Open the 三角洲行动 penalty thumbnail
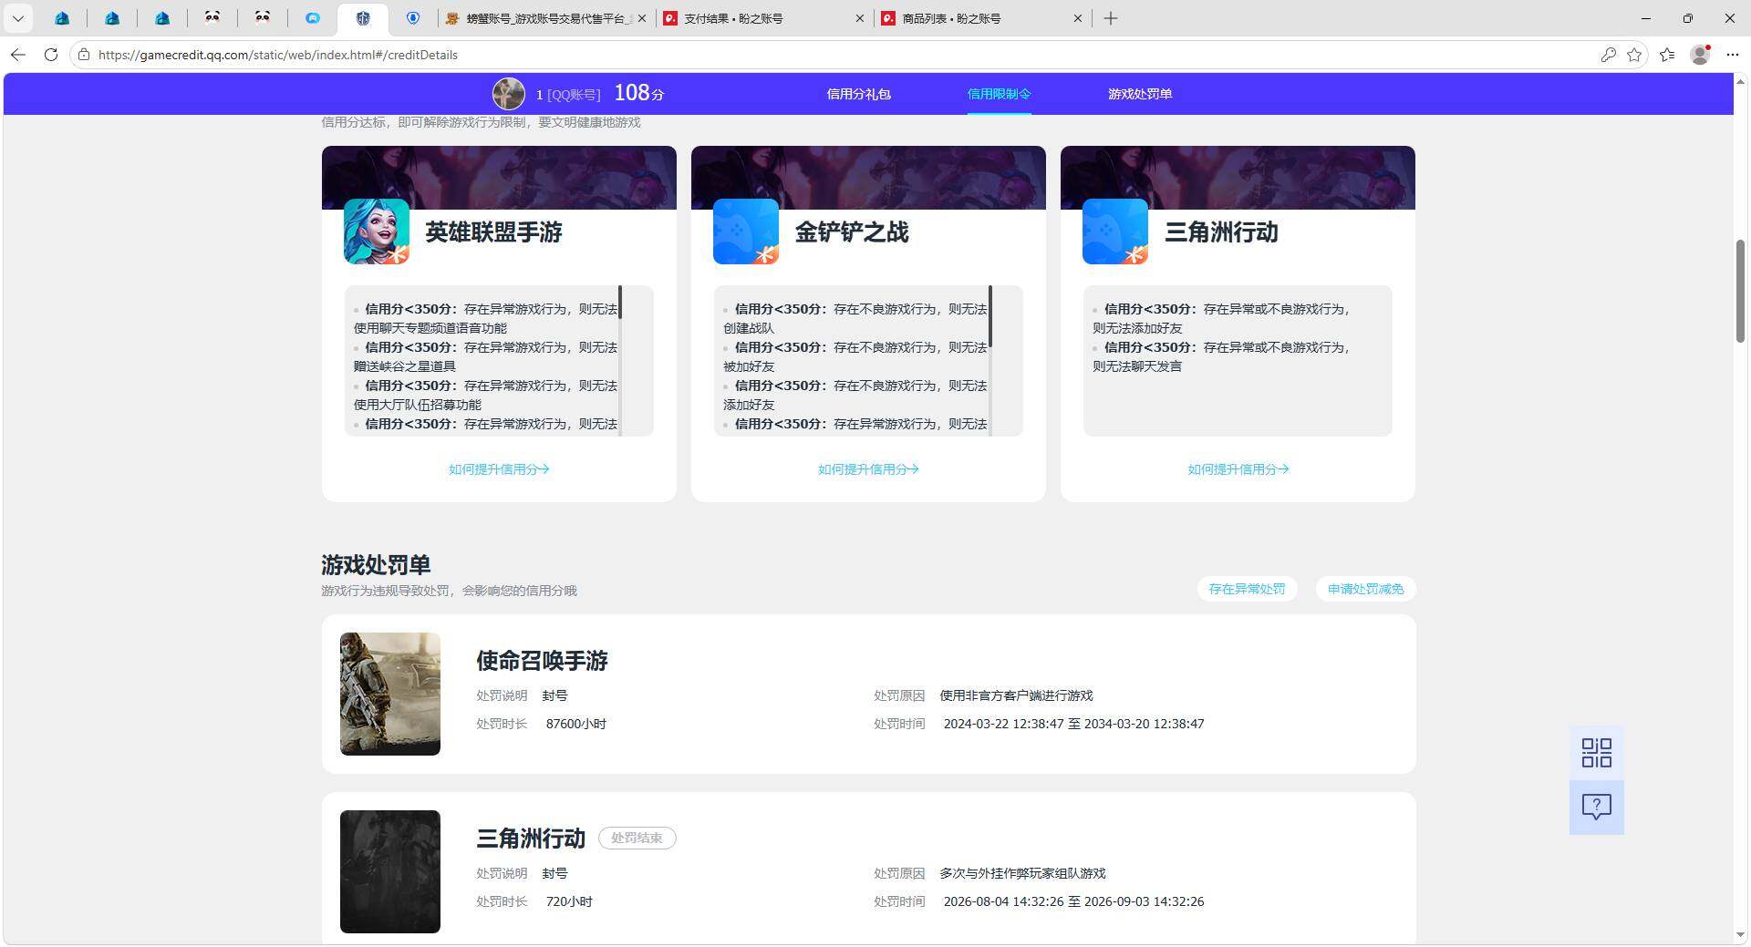This screenshot has height=947, width=1751. click(389, 871)
